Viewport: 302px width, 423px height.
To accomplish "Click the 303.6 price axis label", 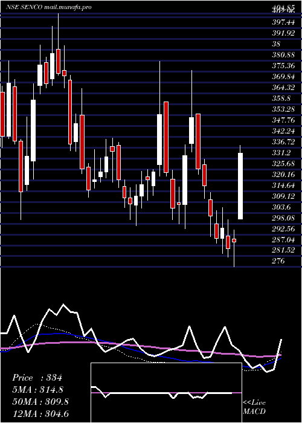I will [x=281, y=207].
